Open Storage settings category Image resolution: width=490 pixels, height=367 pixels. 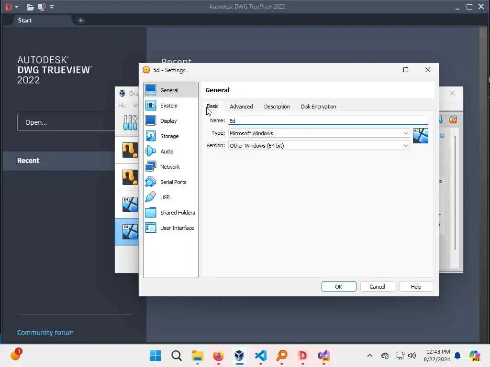coord(171,136)
